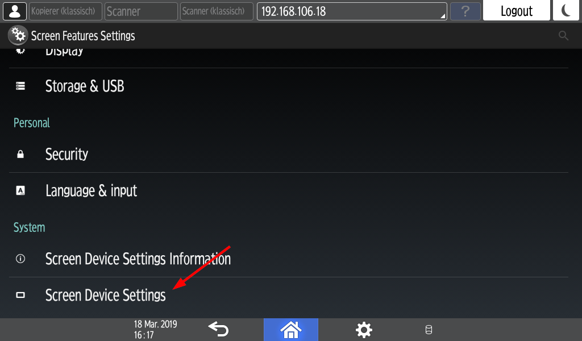
Task: Select Language & input option
Action: pyautogui.click(x=289, y=191)
